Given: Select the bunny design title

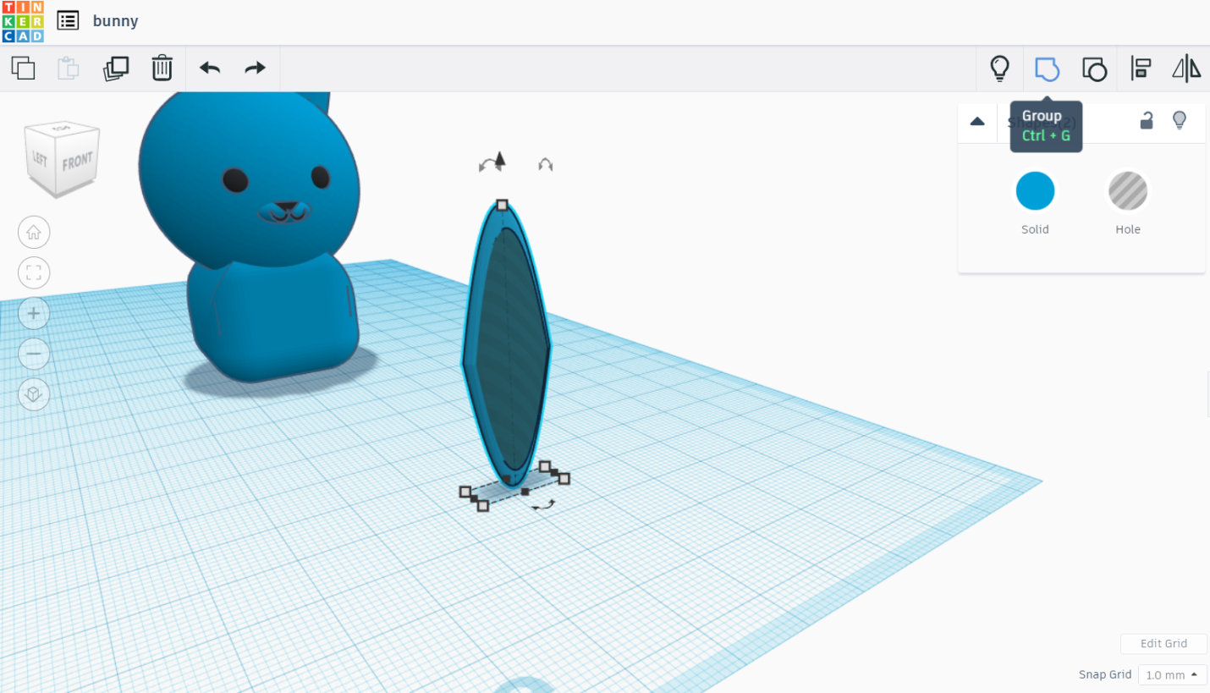Looking at the screenshot, I should pyautogui.click(x=116, y=21).
